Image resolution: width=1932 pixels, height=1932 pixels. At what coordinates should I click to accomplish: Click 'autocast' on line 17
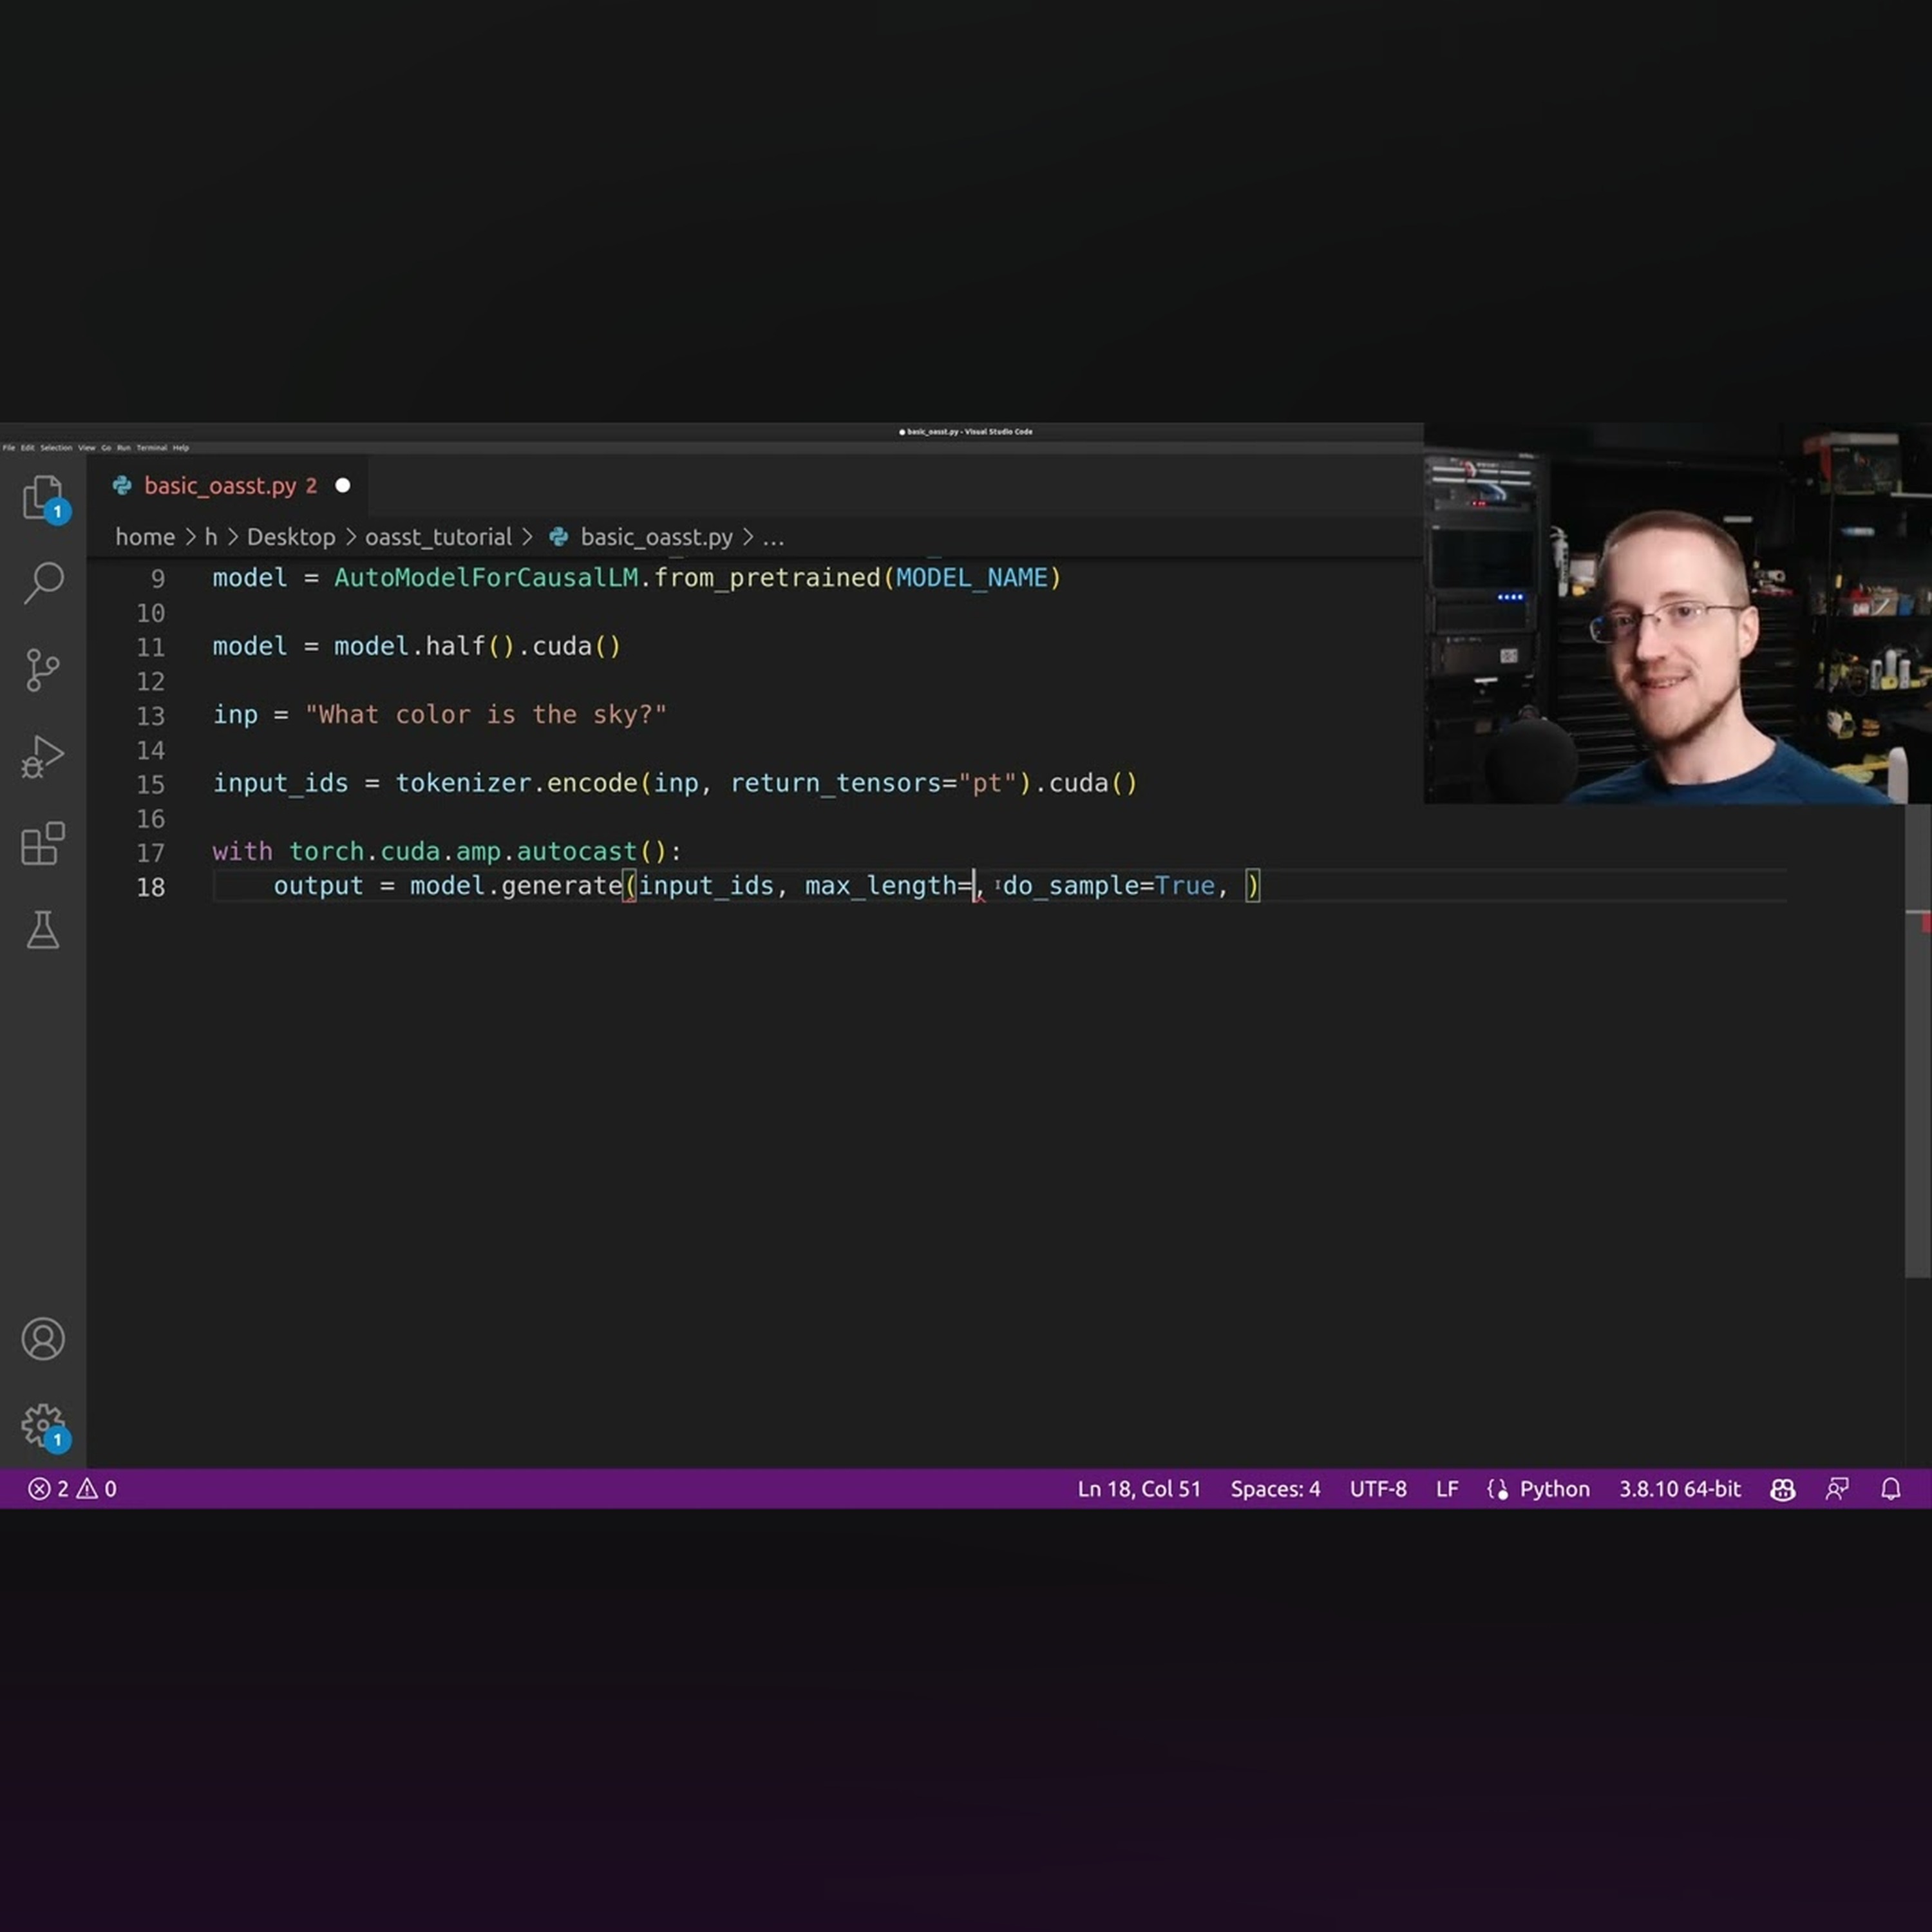click(576, 851)
